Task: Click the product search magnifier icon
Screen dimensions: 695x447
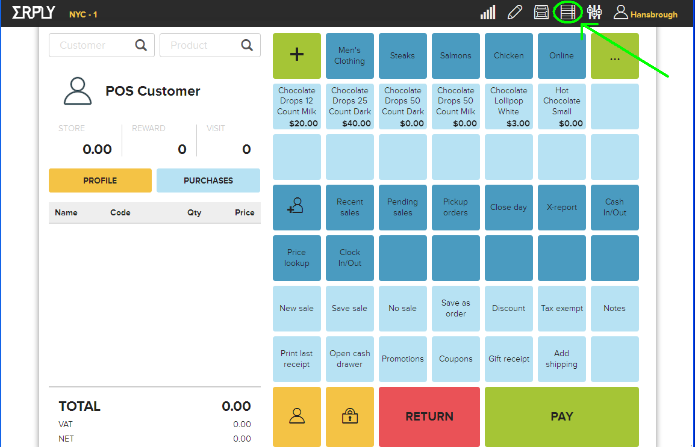Action: click(247, 45)
